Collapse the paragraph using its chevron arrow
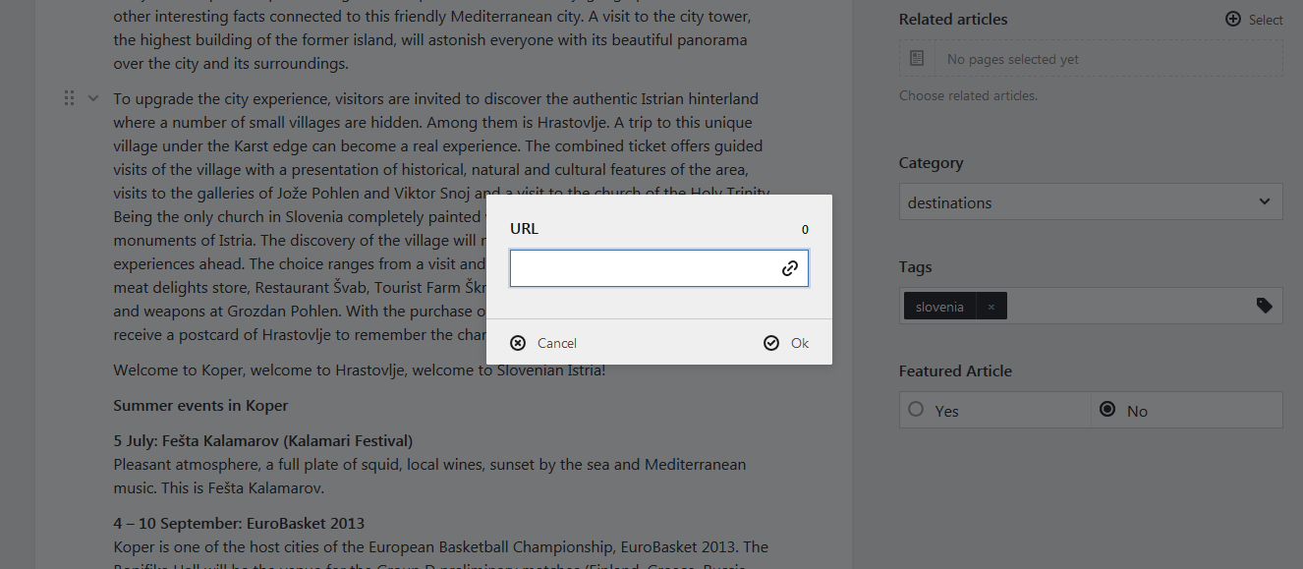 click(92, 97)
